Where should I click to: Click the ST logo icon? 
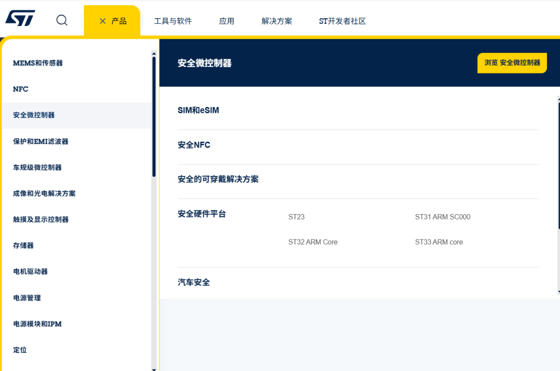(x=20, y=18)
